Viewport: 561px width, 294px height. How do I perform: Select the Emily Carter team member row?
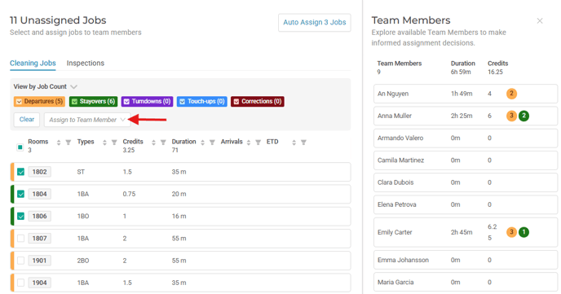coord(466,232)
